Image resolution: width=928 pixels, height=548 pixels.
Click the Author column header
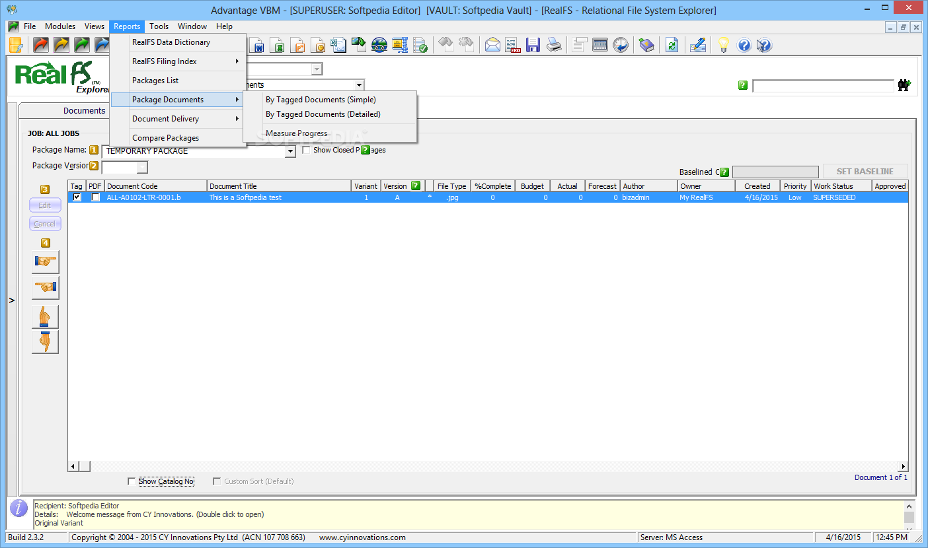point(649,186)
